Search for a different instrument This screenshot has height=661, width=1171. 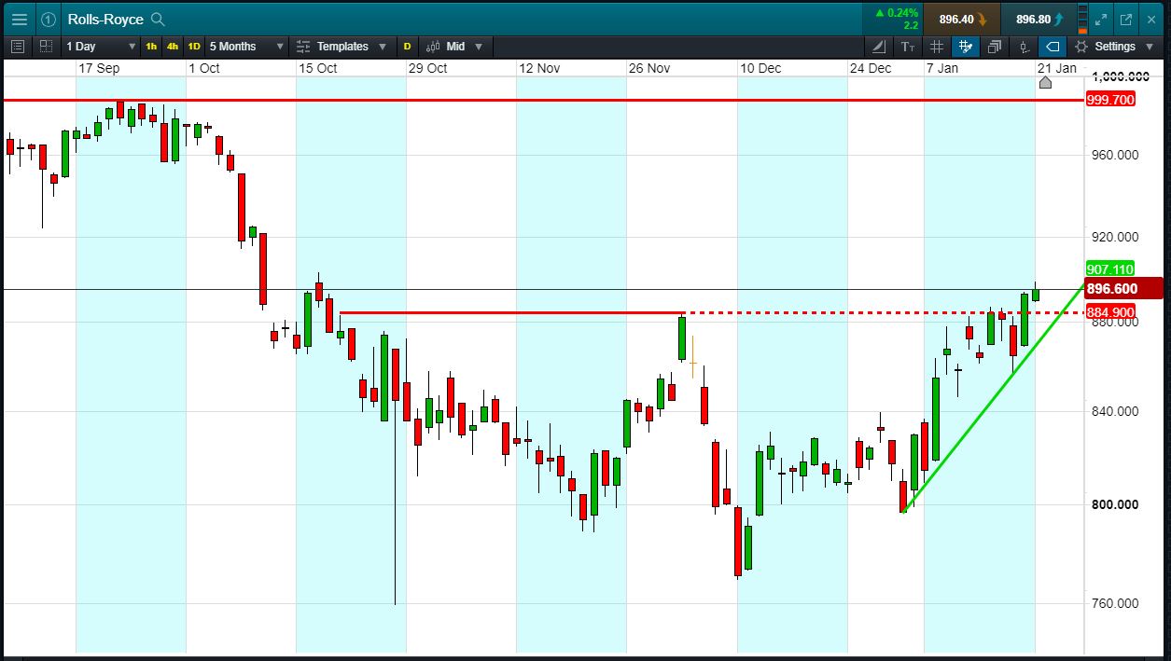(x=158, y=19)
